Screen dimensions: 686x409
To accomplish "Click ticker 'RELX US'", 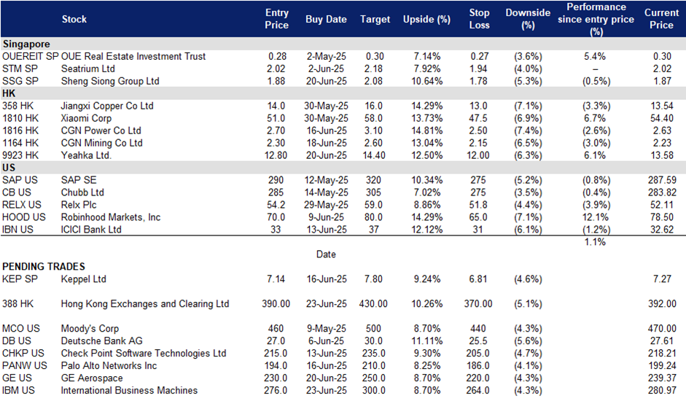I will coord(21,205).
